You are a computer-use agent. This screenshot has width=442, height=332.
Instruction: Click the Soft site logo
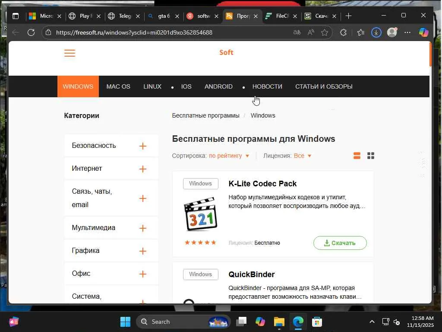[x=226, y=52]
